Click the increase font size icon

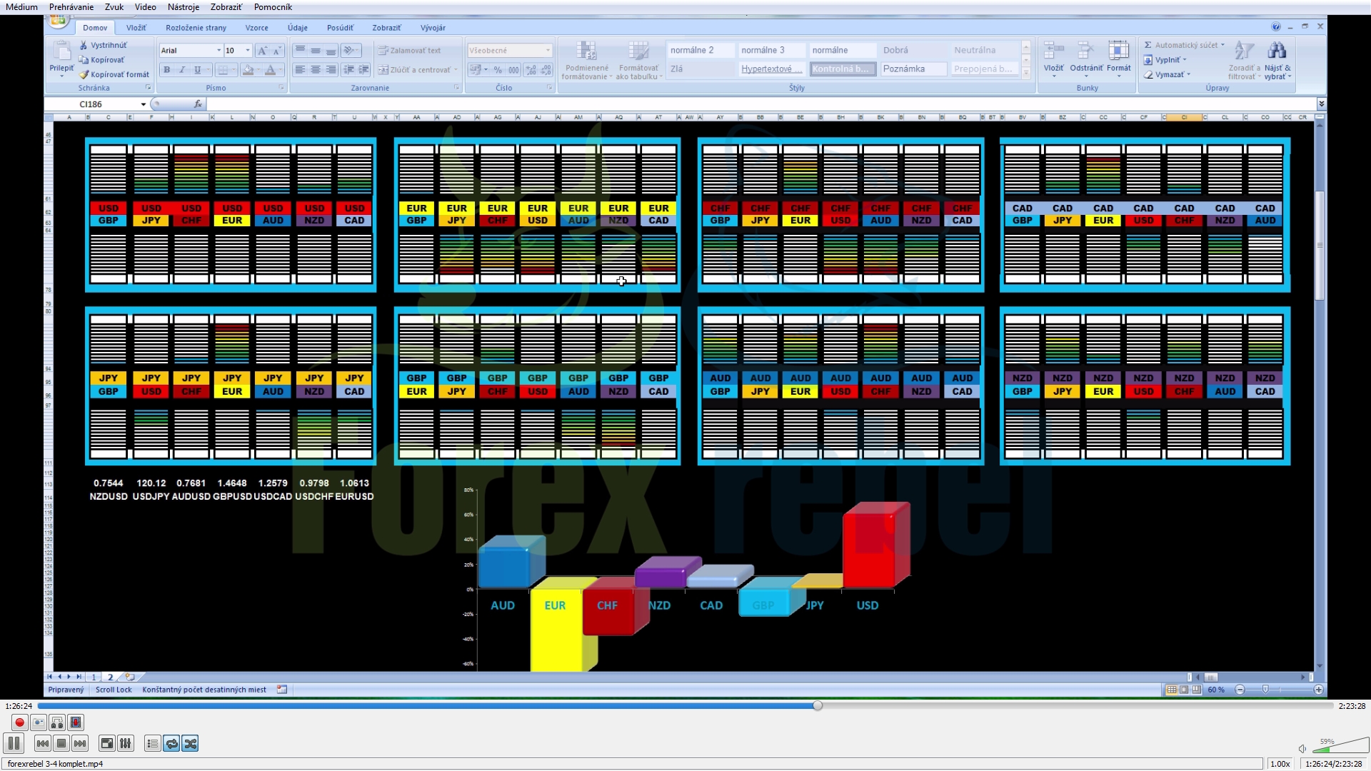pyautogui.click(x=262, y=51)
